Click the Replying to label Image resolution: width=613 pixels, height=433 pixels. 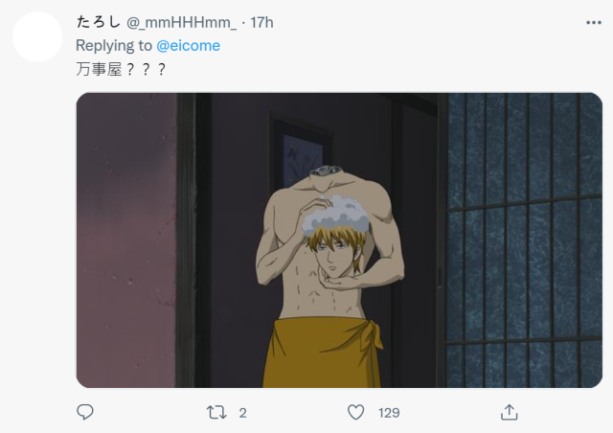pyautogui.click(x=114, y=46)
